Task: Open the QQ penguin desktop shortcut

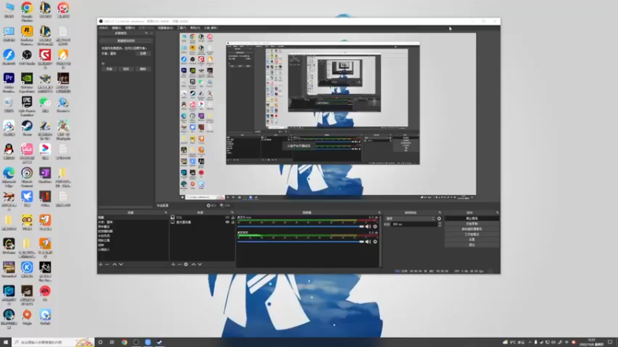Action: (8, 151)
